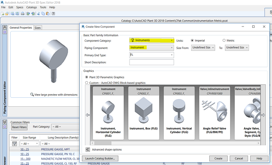Screen dimensions: 272x165
Task: Select the Angle Relief Valve thumbnail
Action: (215, 113)
